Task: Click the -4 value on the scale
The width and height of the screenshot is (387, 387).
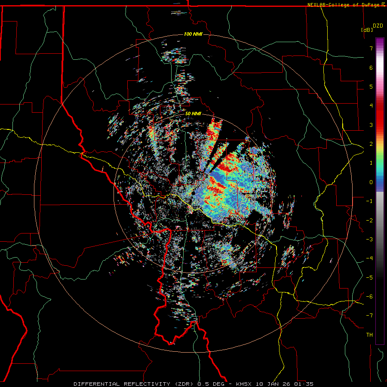Action: (x=369, y=258)
